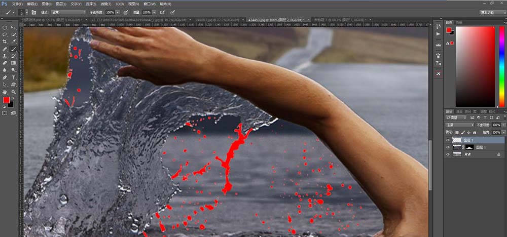Select the Pen tool
The image size is (507, 237).
[5, 77]
